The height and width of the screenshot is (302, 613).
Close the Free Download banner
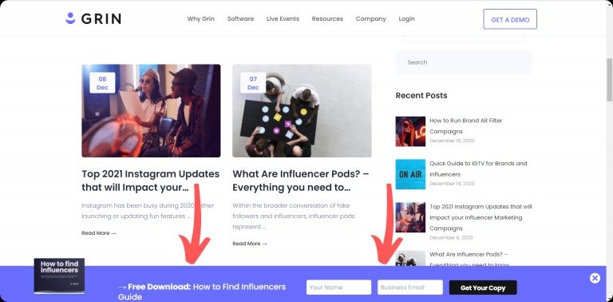coord(595,278)
